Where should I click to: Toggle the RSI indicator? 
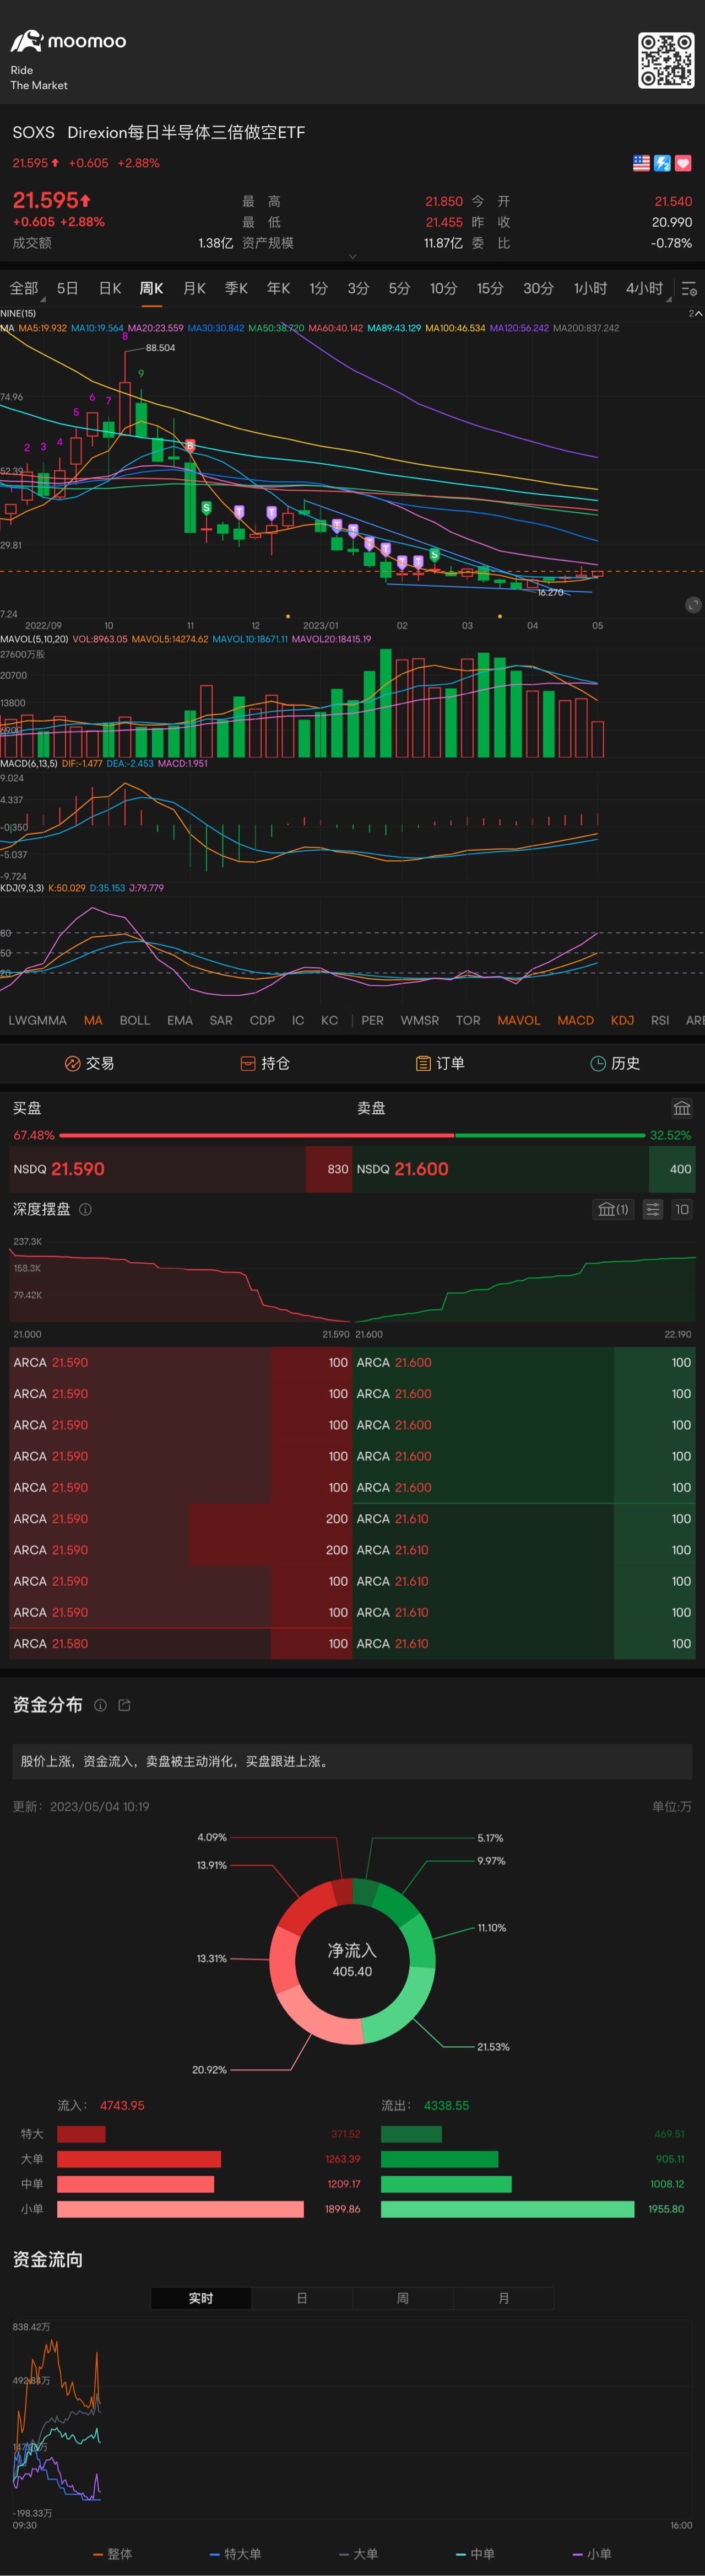pos(660,1020)
